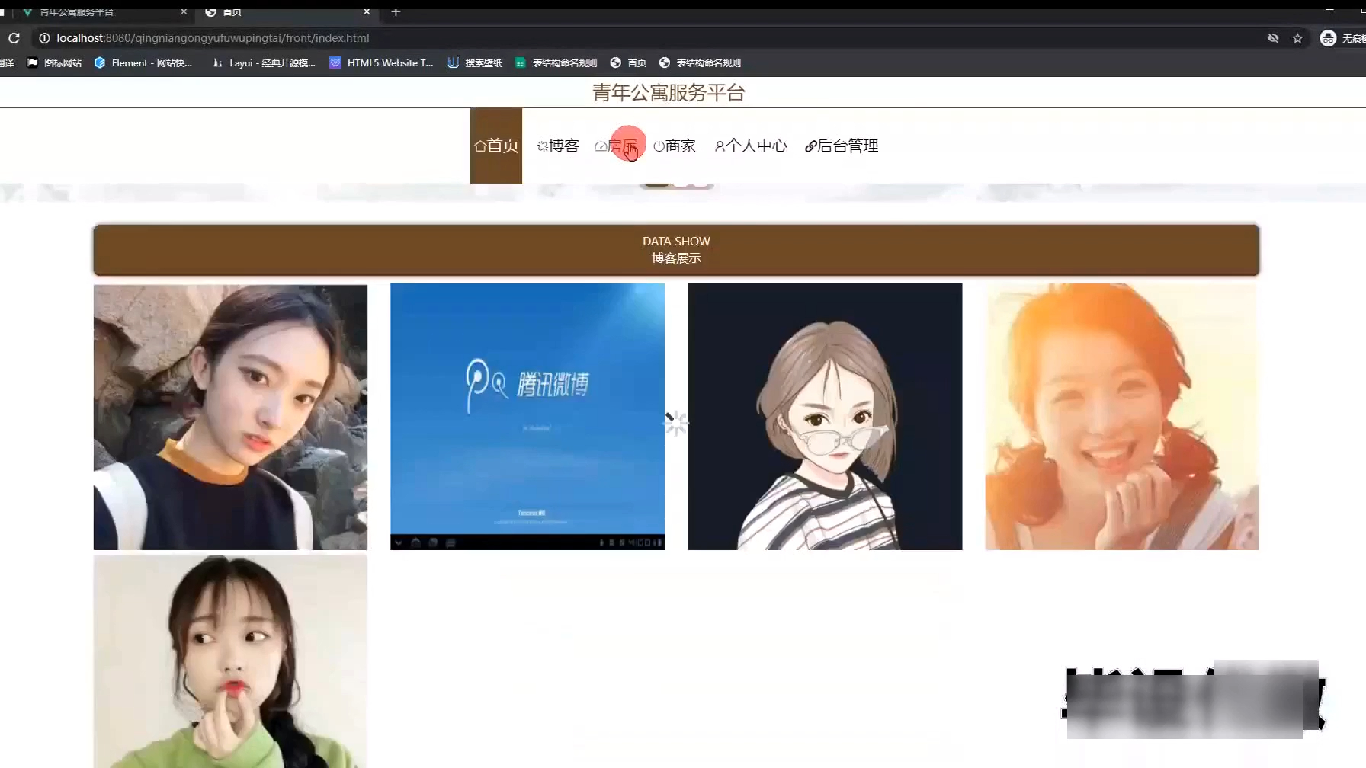The width and height of the screenshot is (1366, 768).
Task: Go to the 首页 navigation item
Action: (x=496, y=146)
